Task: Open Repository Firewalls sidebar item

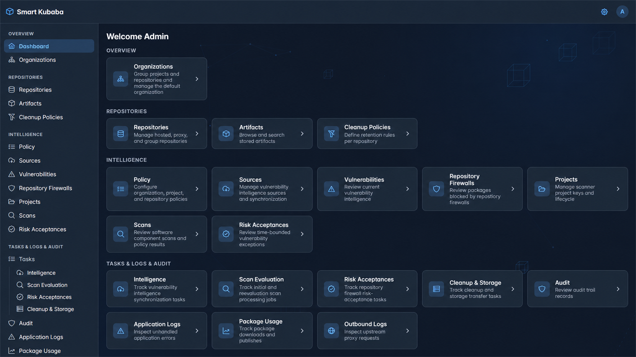Action: coord(49,188)
